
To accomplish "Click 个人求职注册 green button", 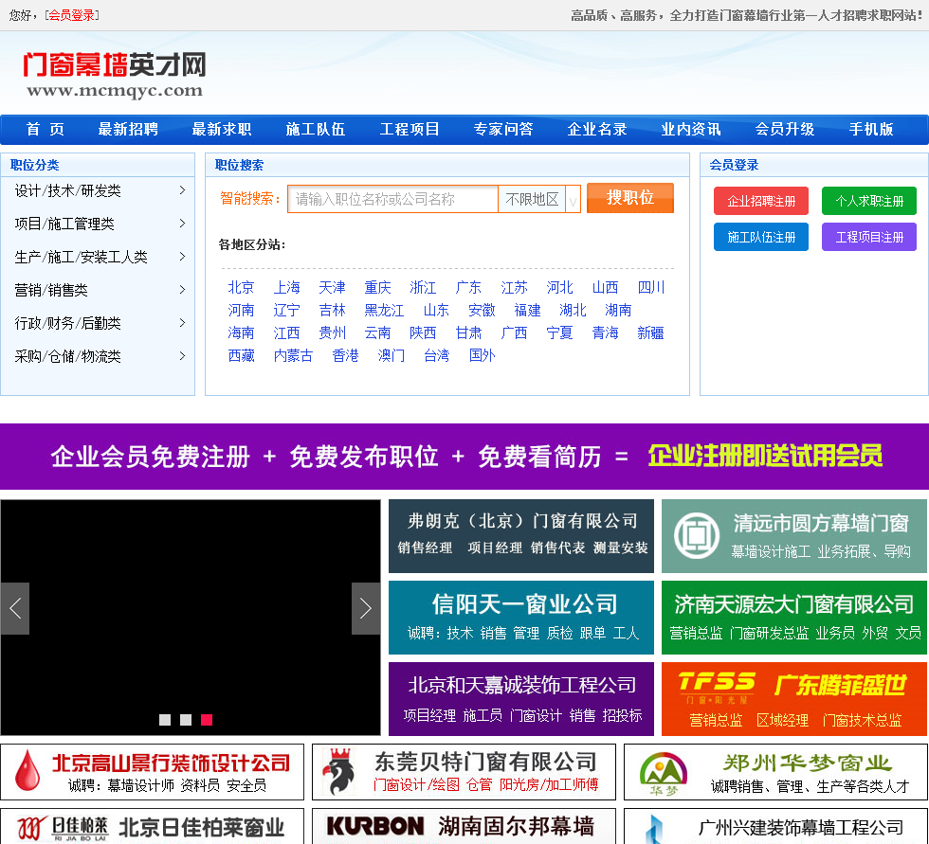I will coord(869,201).
